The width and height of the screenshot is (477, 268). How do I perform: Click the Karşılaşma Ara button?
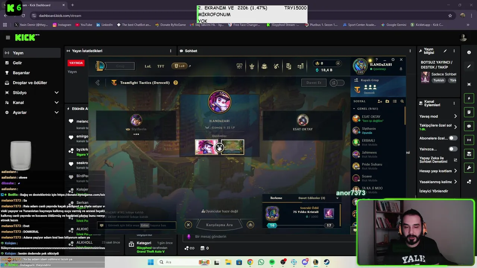[219, 225]
